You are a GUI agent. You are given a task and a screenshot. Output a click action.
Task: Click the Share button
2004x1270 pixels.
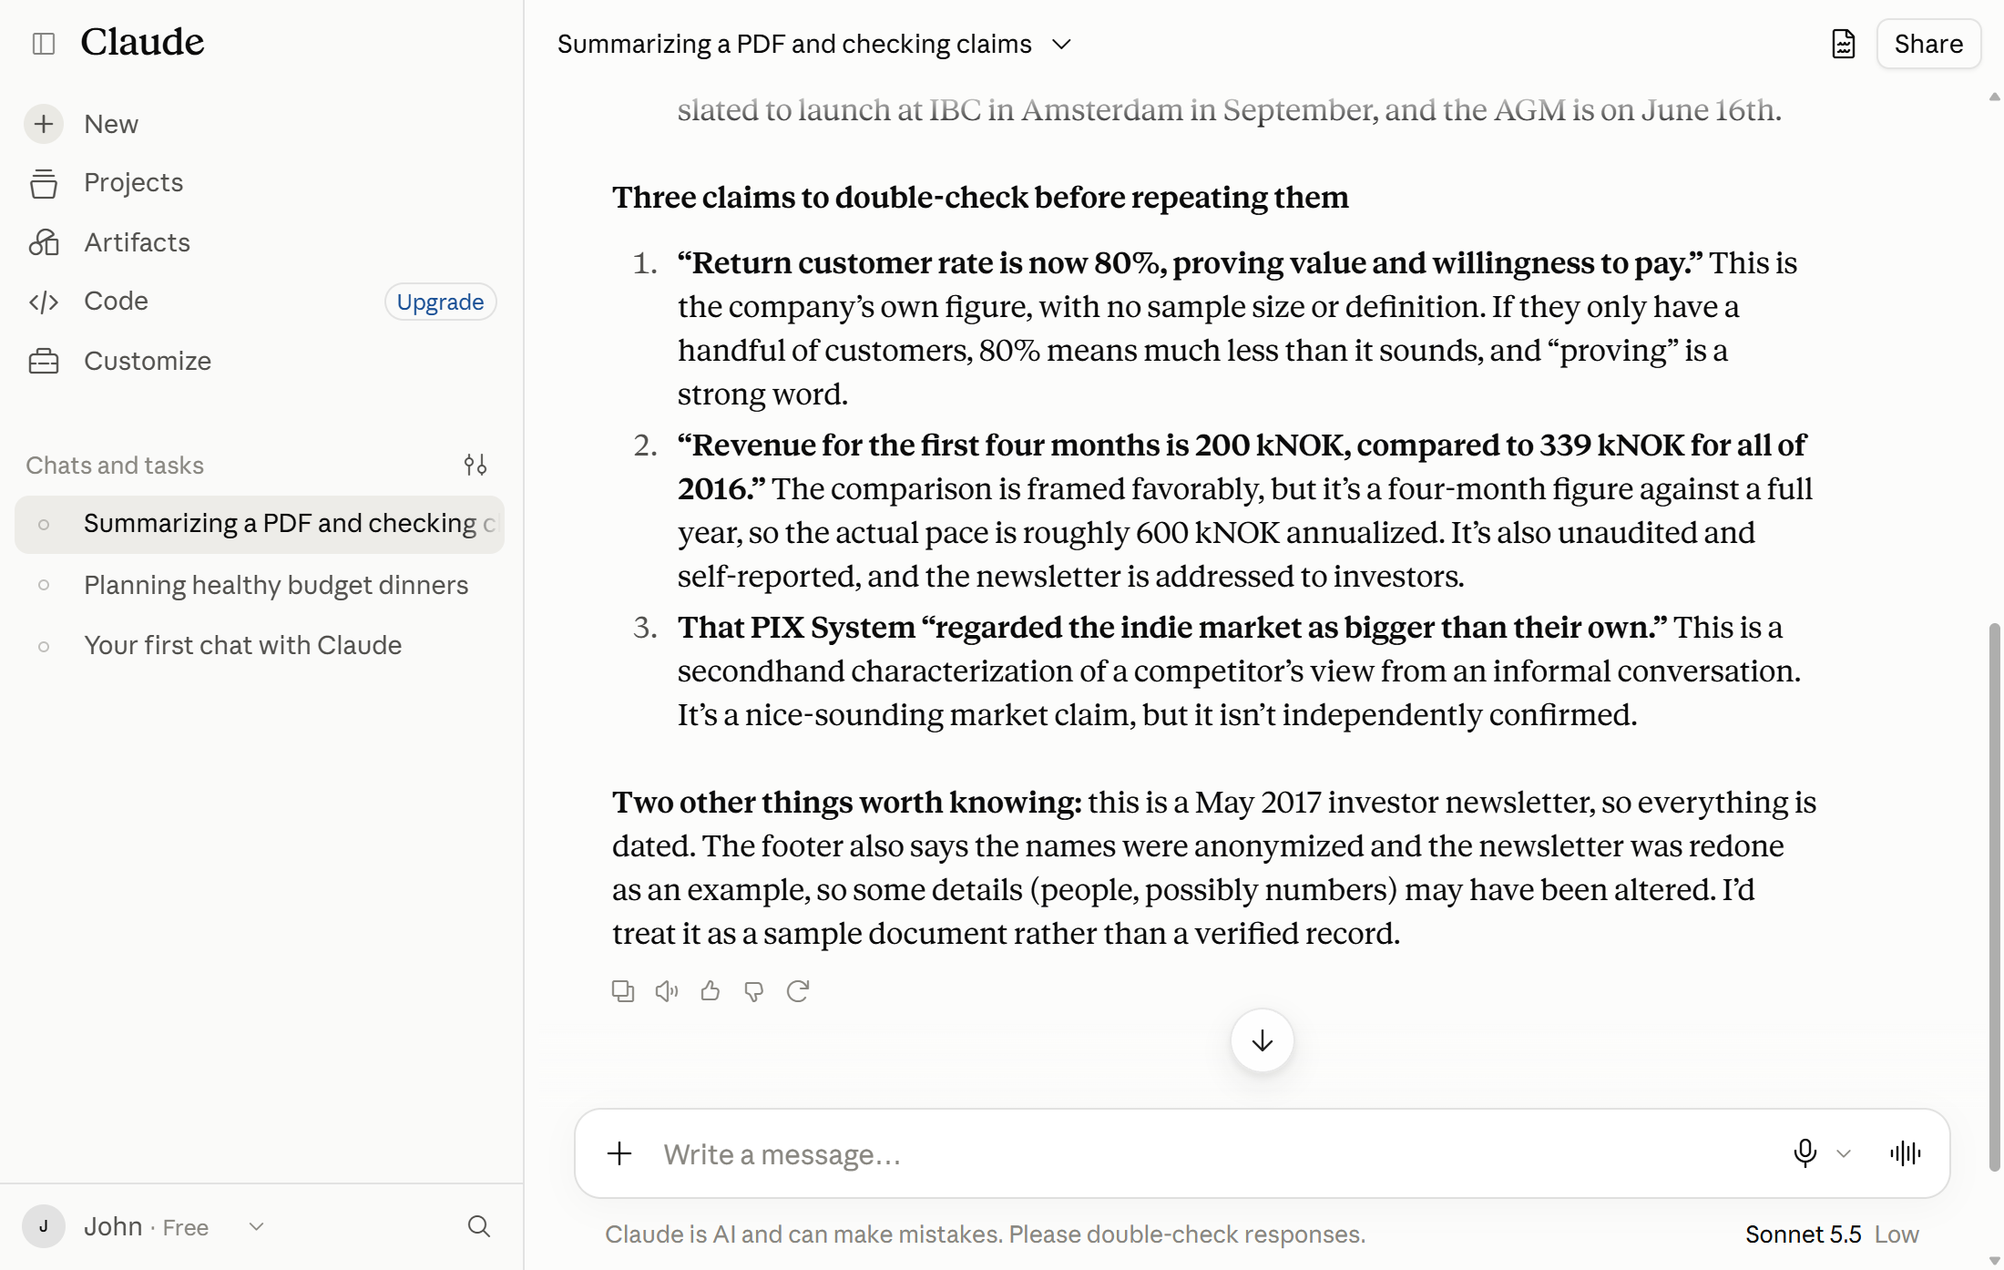pos(1928,44)
